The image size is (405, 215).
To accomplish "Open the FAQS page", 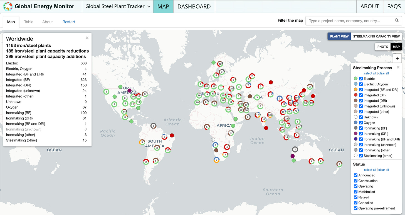I will point(394,6).
